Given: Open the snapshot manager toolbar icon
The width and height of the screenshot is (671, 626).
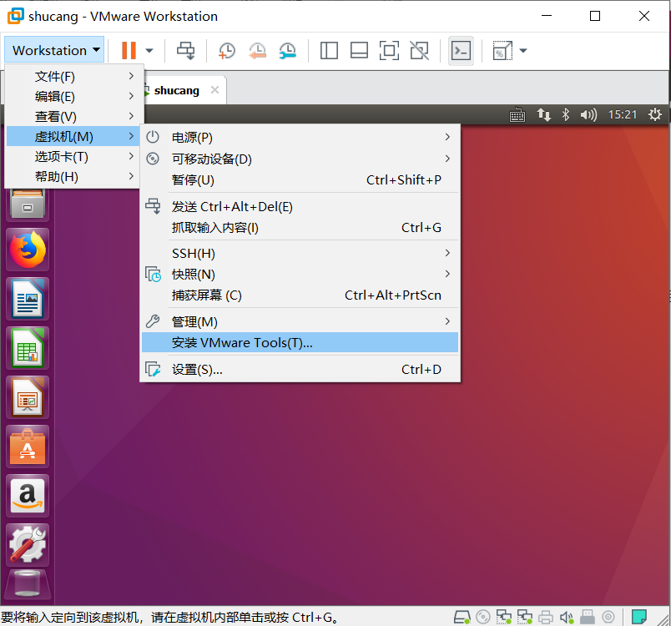Looking at the screenshot, I should pyautogui.click(x=288, y=50).
